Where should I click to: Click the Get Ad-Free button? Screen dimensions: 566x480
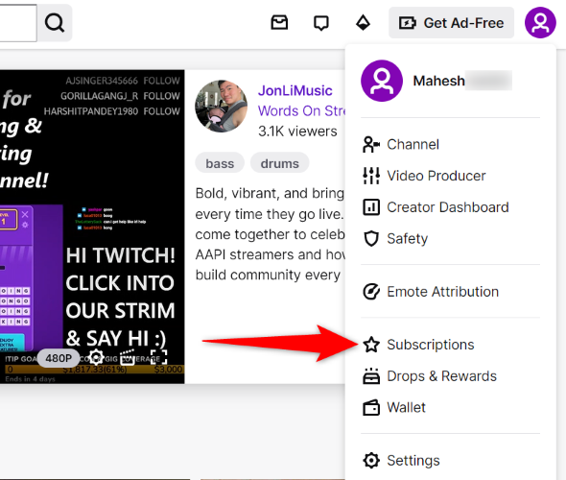click(451, 23)
